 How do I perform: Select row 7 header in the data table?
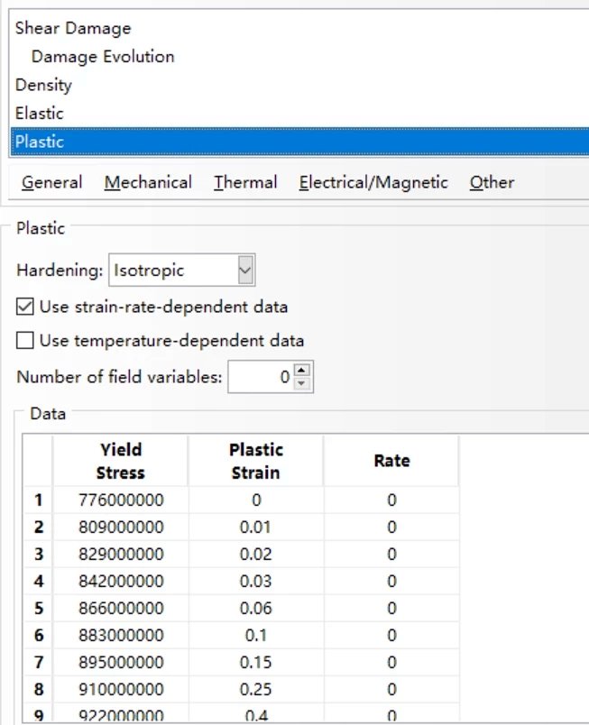point(39,662)
